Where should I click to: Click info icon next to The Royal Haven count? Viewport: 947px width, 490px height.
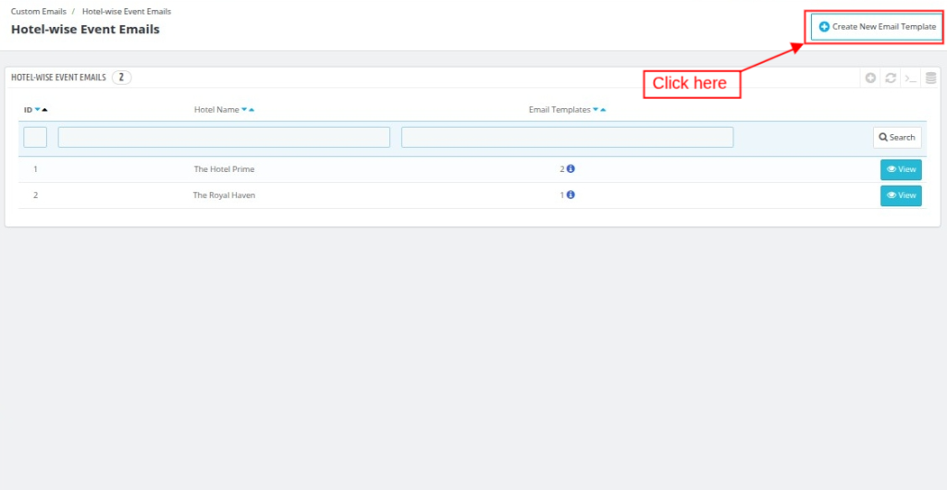pos(571,195)
